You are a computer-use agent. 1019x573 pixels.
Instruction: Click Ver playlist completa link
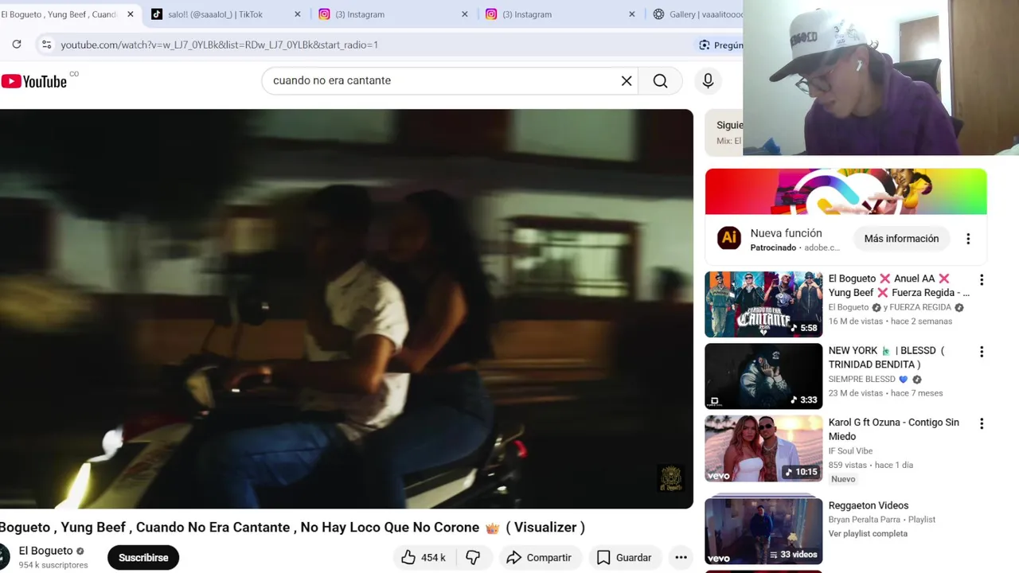(x=868, y=534)
